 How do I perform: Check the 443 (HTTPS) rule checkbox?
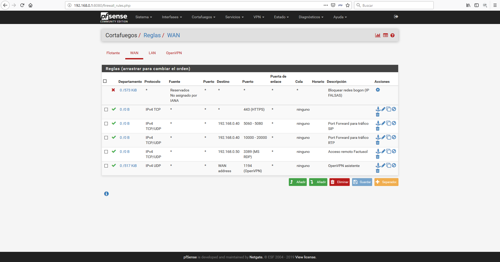pos(106,110)
